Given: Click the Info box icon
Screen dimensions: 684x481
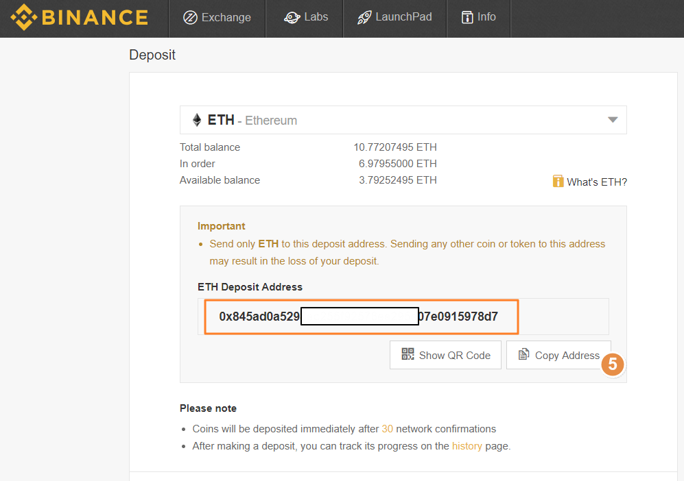Looking at the screenshot, I should (467, 17).
